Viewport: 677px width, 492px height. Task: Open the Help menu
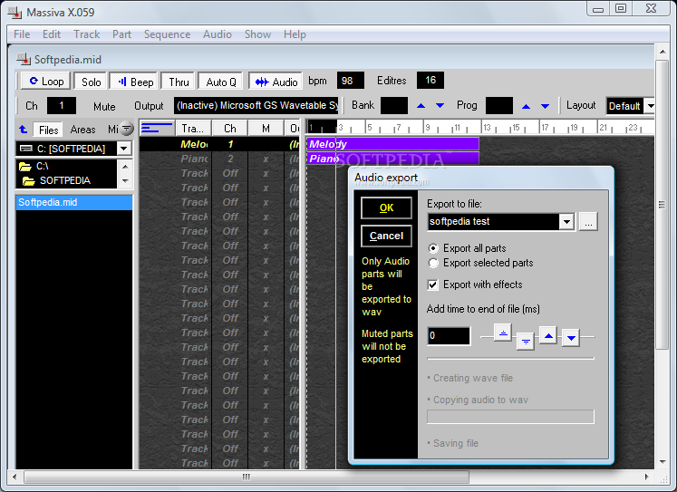295,34
